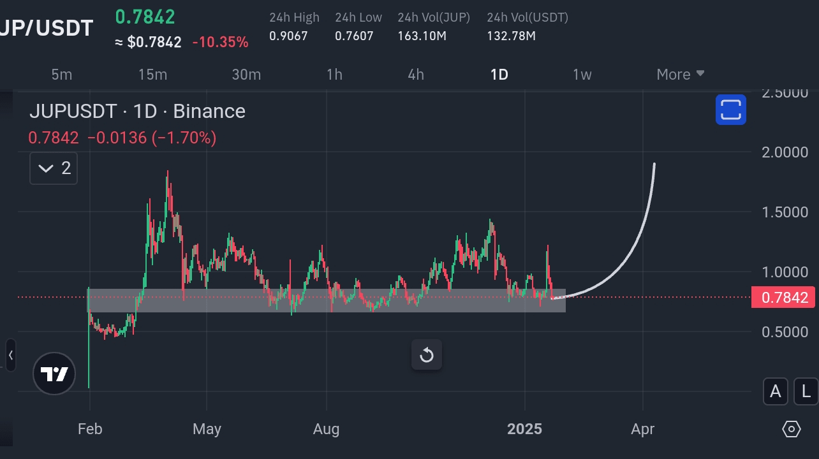Select the active 1D interval
Screen dimensions: 819x459
[499, 74]
